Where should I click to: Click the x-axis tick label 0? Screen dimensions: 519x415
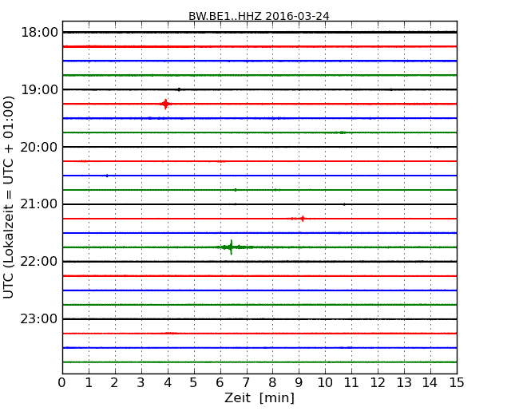[62, 383]
